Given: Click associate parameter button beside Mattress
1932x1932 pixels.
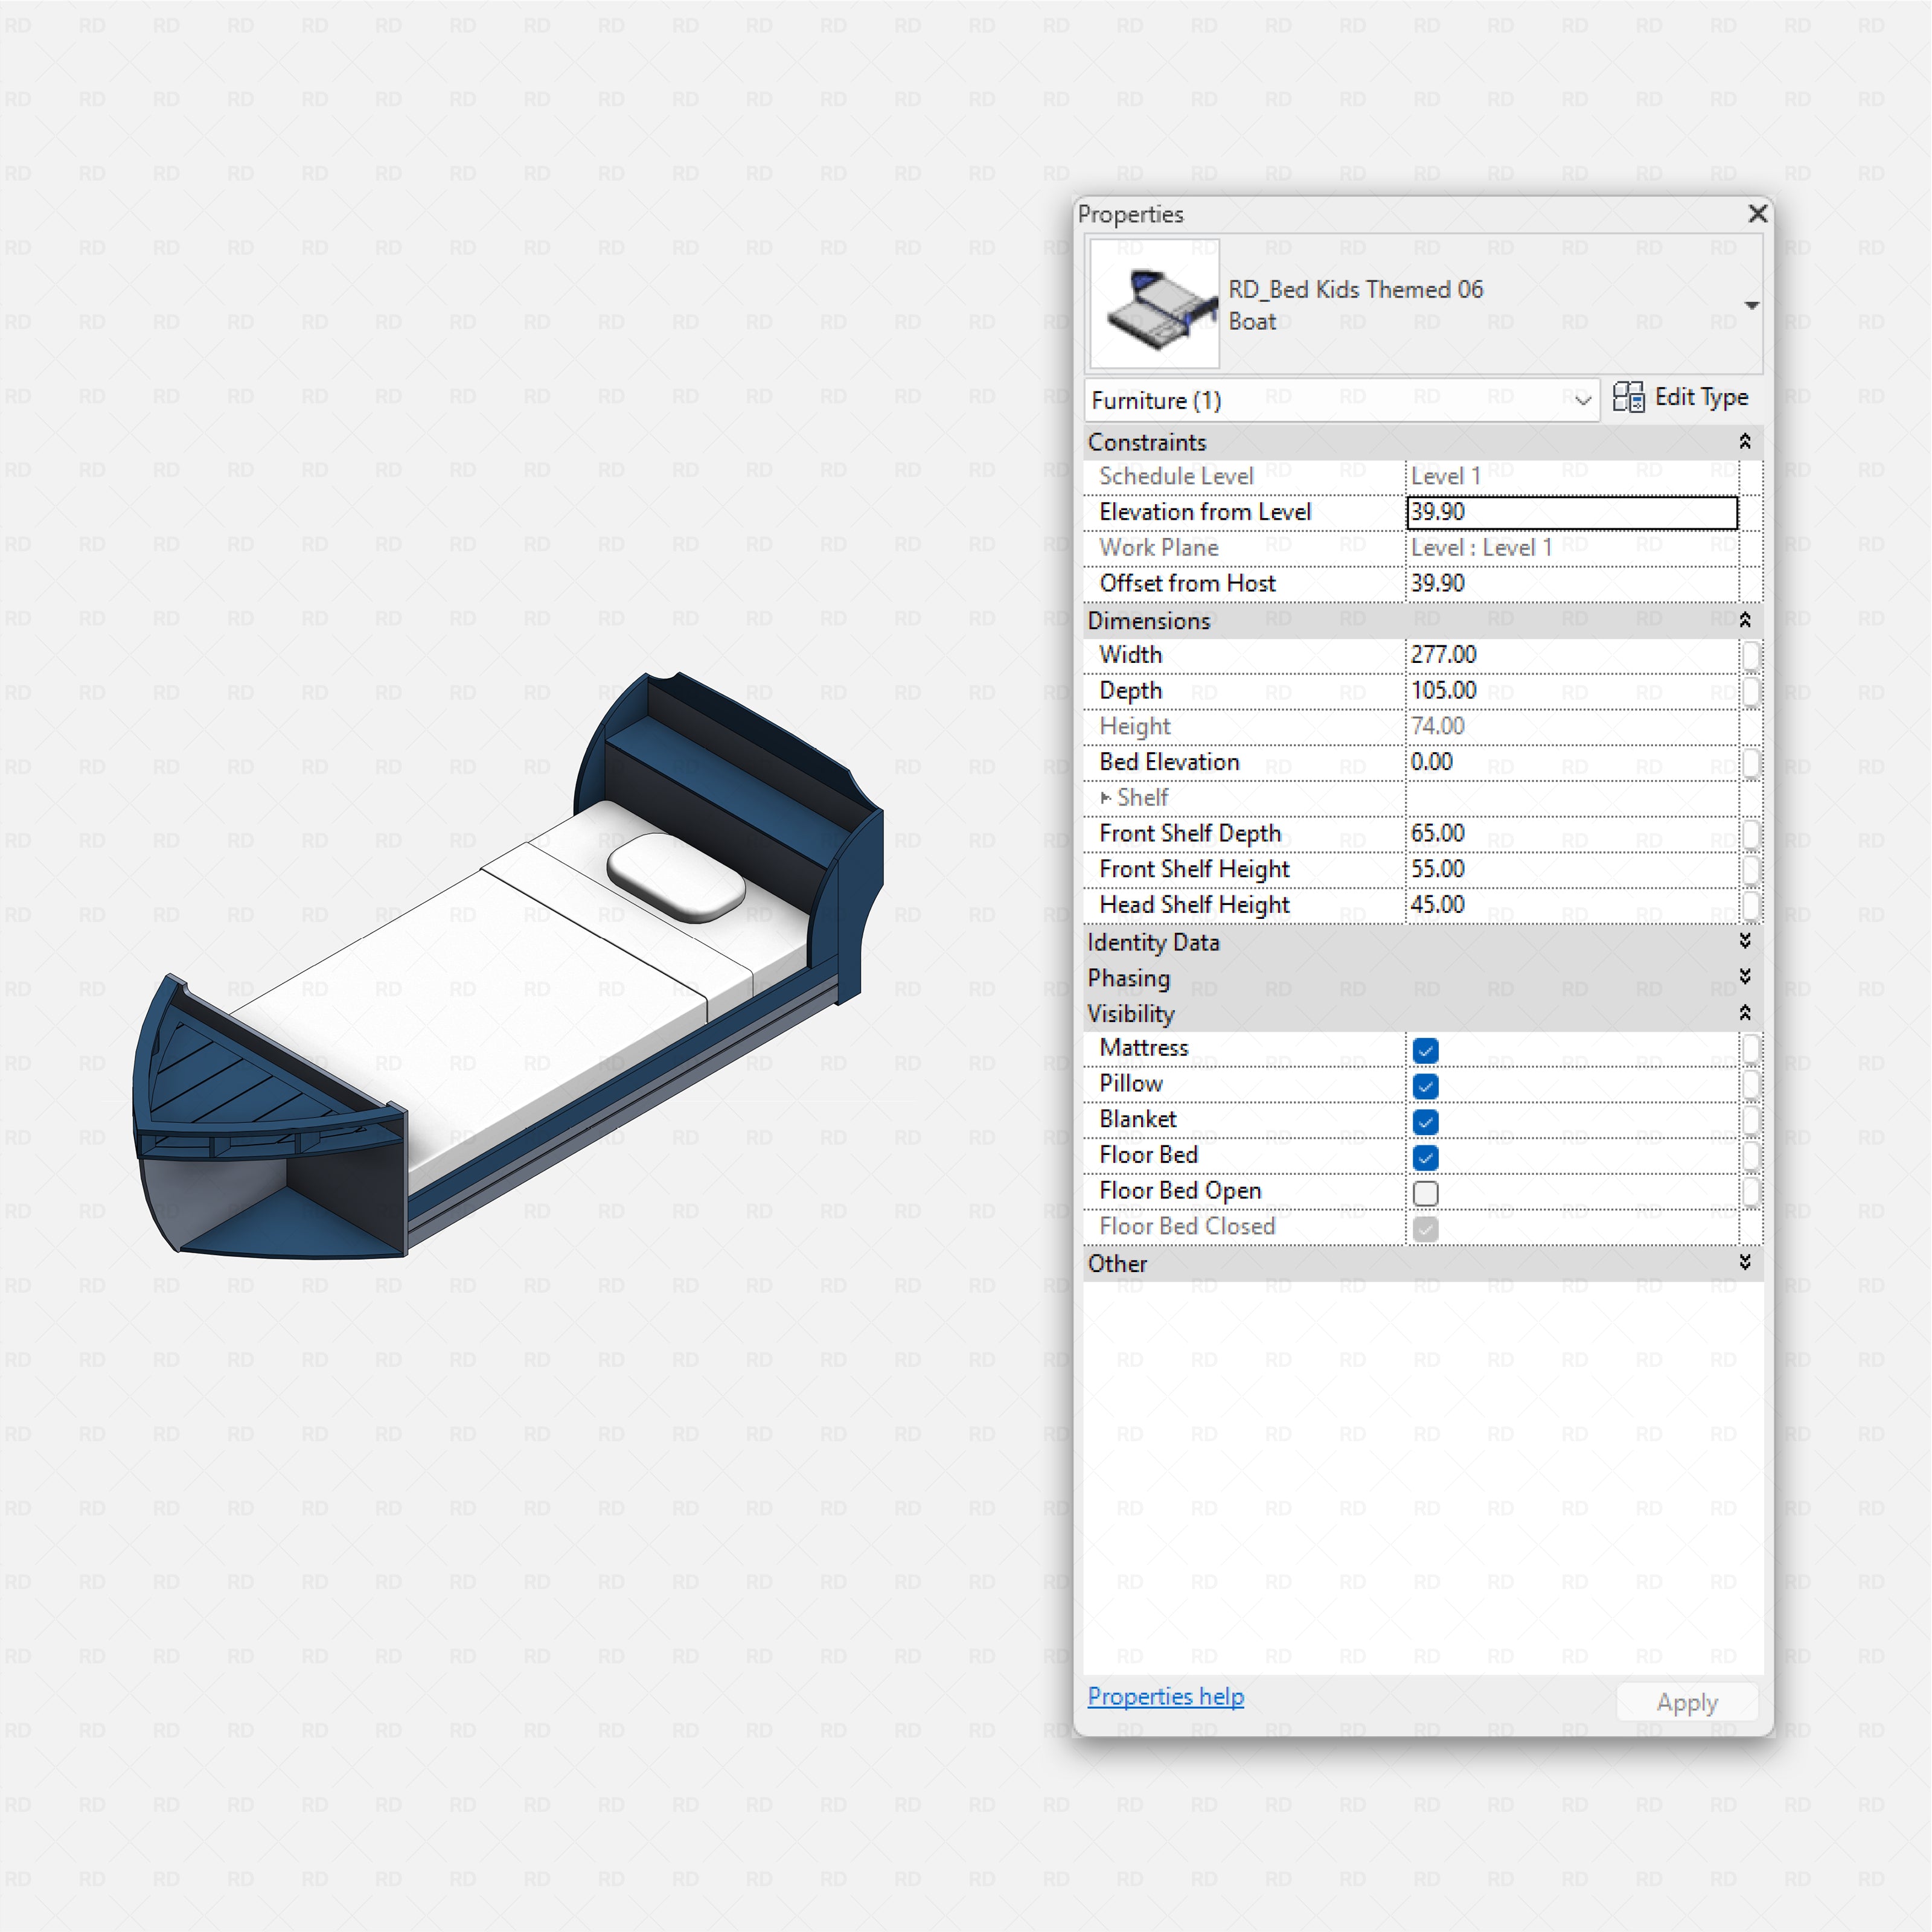Looking at the screenshot, I should point(1751,1048).
